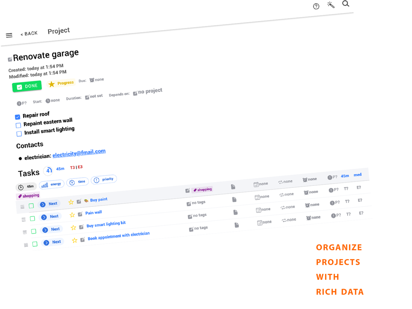
Task: Check the Install smart lighting item
Action: tap(19, 134)
